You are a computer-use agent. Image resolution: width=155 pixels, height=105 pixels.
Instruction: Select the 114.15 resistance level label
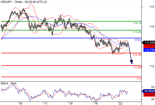pyautogui.click(x=137, y=23)
